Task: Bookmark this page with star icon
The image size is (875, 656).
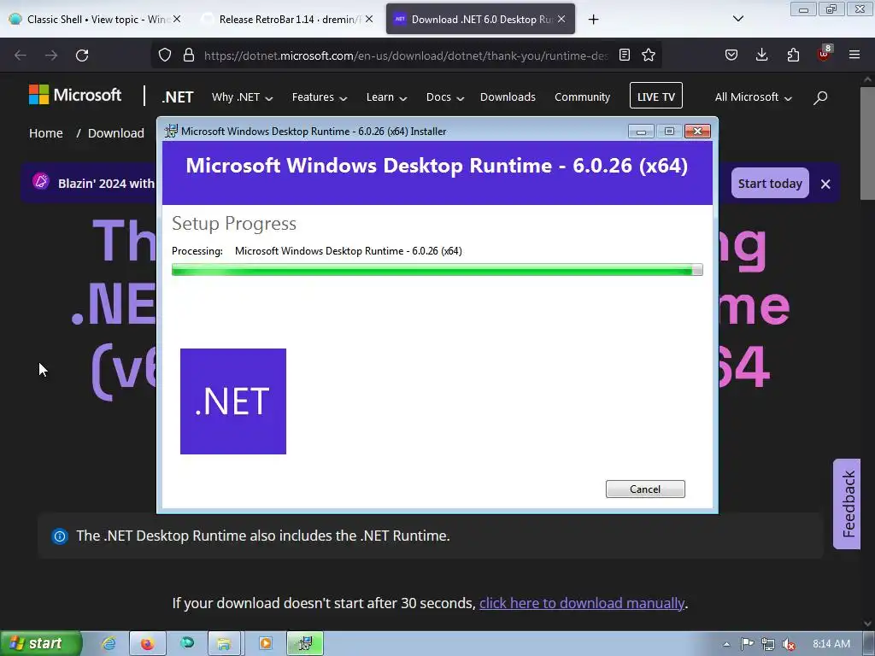Action: click(x=649, y=55)
